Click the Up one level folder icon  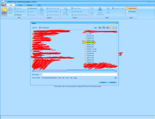[x=100, y=28]
